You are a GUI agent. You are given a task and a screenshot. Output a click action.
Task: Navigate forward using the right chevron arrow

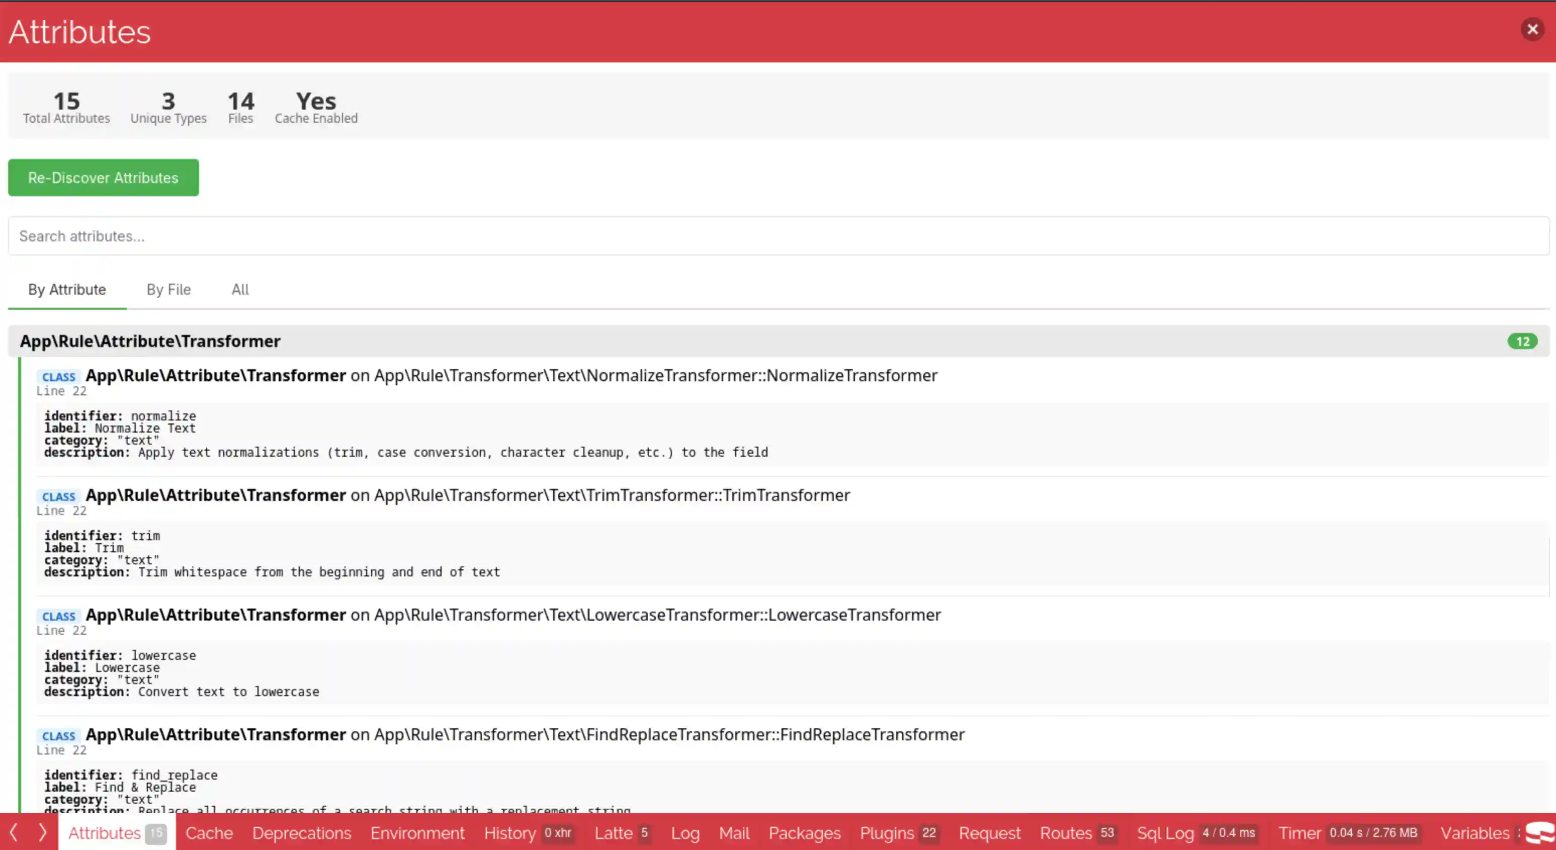(x=42, y=833)
